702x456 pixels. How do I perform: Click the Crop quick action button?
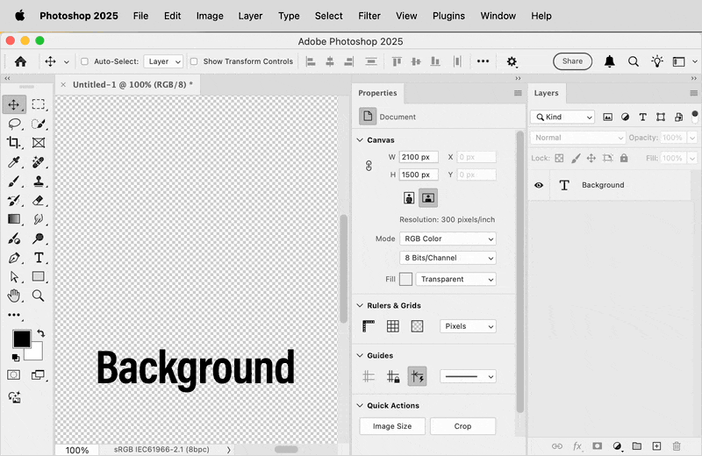462,426
